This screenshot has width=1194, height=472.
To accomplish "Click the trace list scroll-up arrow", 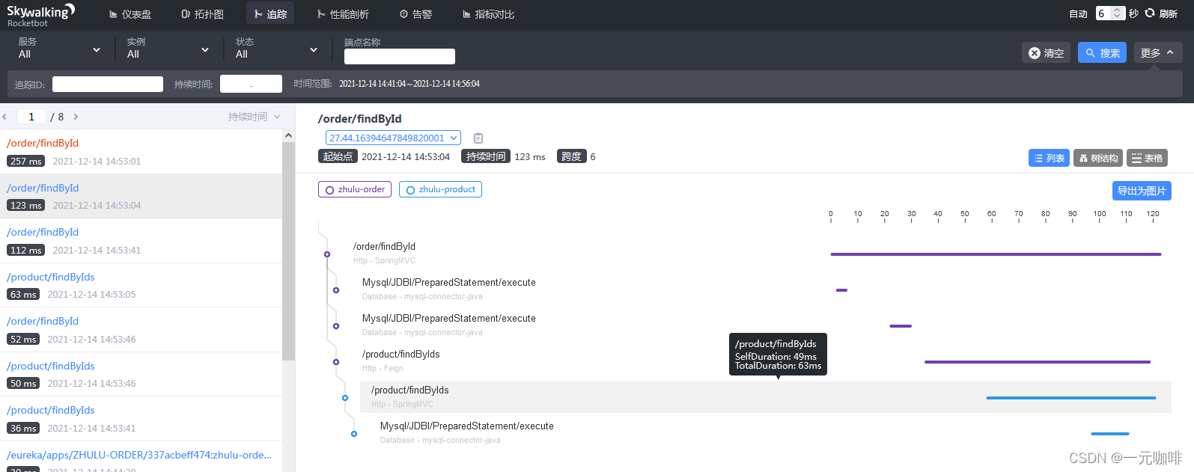I will point(288,135).
